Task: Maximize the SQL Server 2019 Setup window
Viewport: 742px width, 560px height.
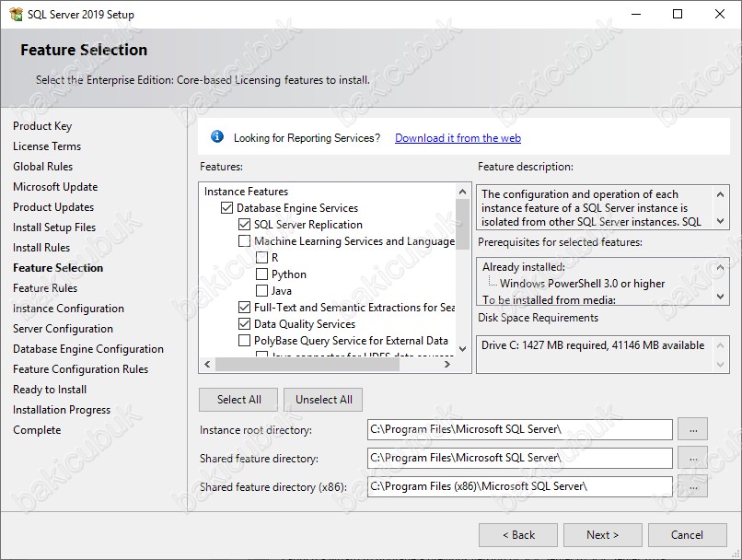Action: coord(678,14)
